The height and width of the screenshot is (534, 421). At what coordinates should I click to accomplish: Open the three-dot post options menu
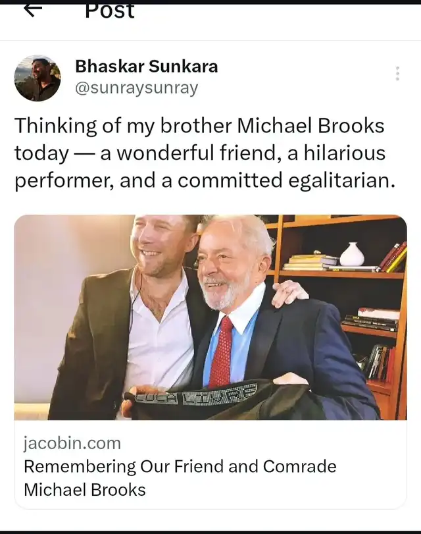pyautogui.click(x=397, y=74)
